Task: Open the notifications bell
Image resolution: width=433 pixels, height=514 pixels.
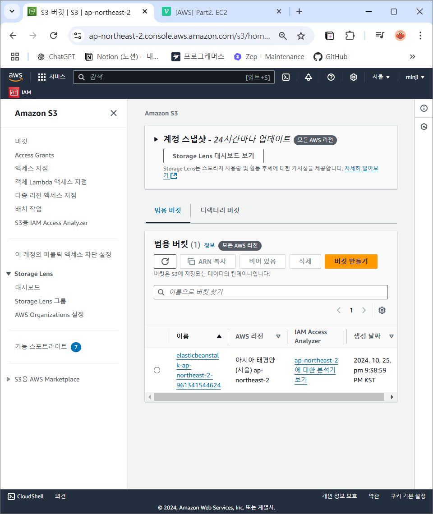Action: pos(309,77)
